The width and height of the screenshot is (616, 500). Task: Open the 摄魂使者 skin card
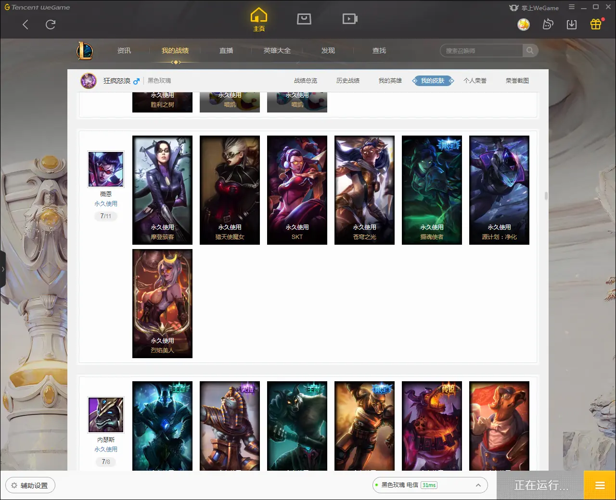pyautogui.click(x=432, y=190)
